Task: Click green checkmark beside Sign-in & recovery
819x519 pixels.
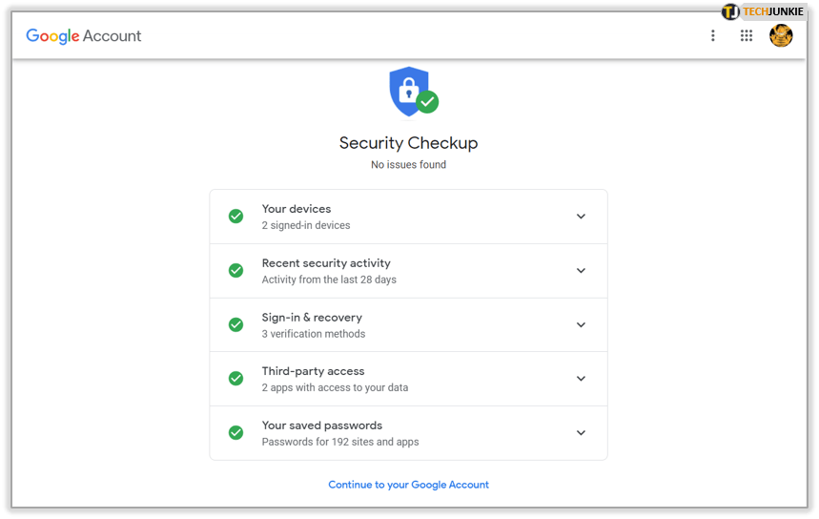Action: coord(235,324)
